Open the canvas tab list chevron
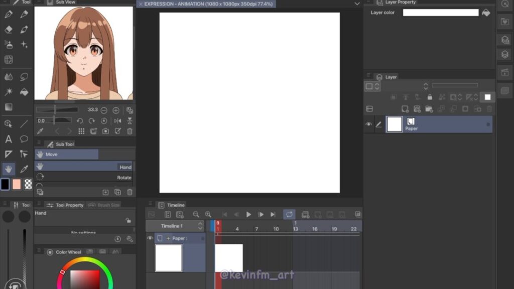 pyautogui.click(x=357, y=4)
